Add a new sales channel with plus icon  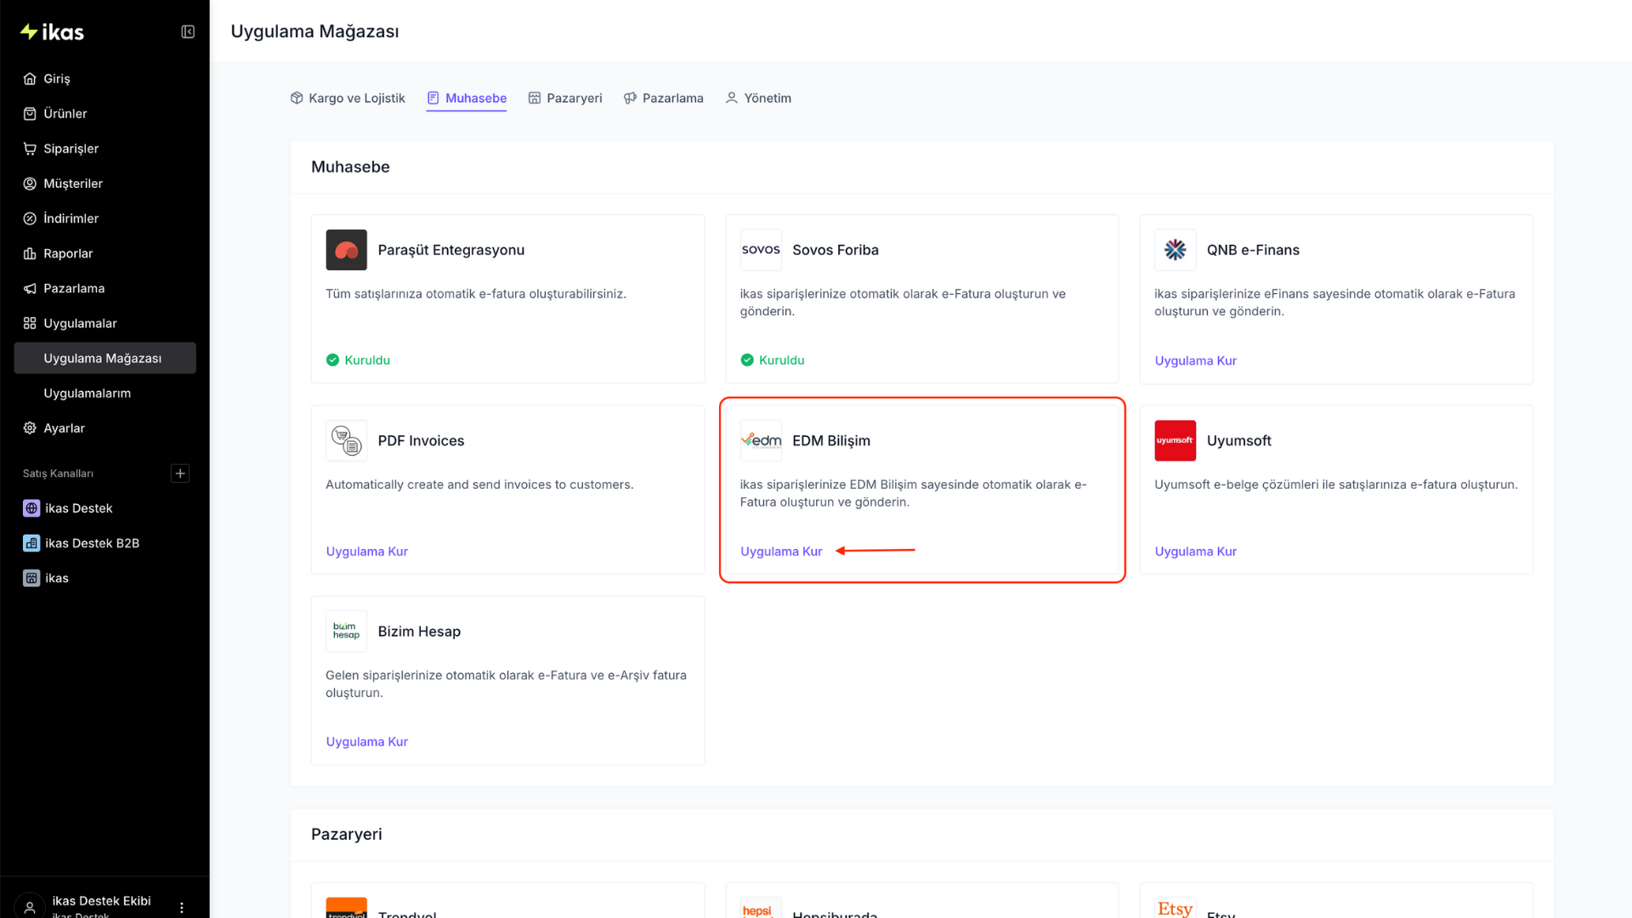point(180,473)
